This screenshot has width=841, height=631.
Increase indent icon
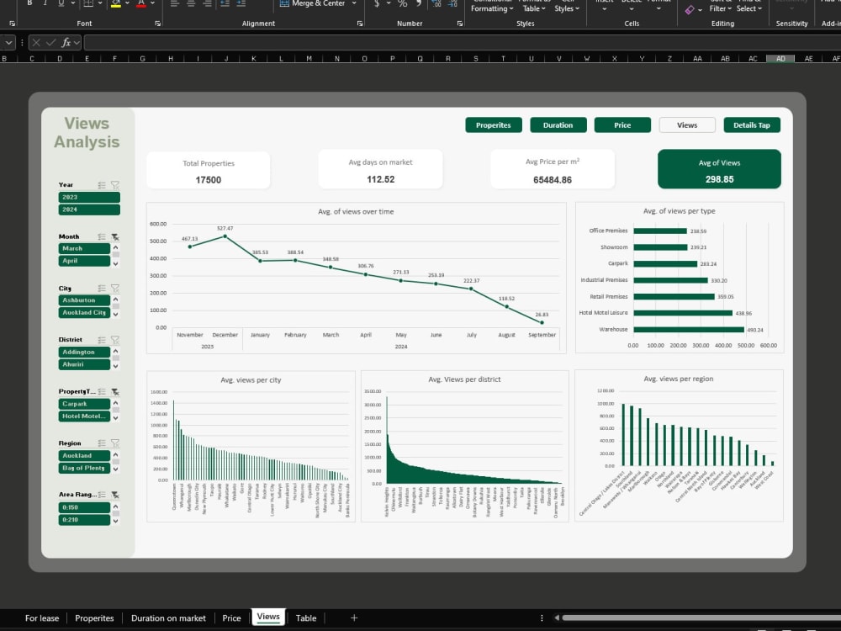point(241,3)
